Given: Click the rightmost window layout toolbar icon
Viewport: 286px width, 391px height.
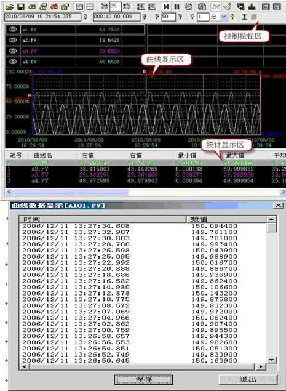Looking at the screenshot, I should click(277, 7).
